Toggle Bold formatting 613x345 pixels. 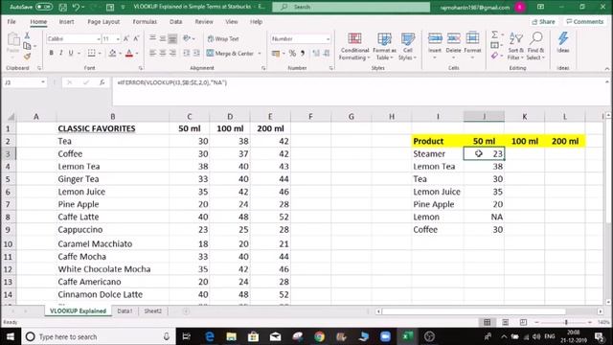(x=51, y=53)
